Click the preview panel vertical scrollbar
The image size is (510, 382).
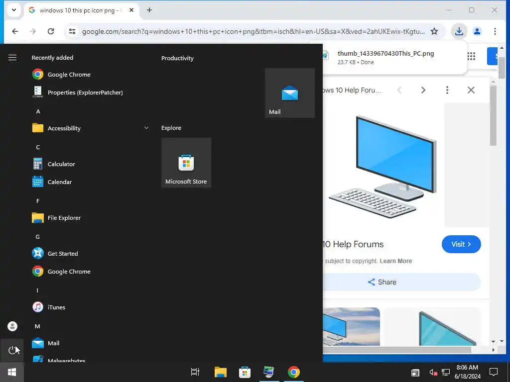pyautogui.click(x=493, y=115)
